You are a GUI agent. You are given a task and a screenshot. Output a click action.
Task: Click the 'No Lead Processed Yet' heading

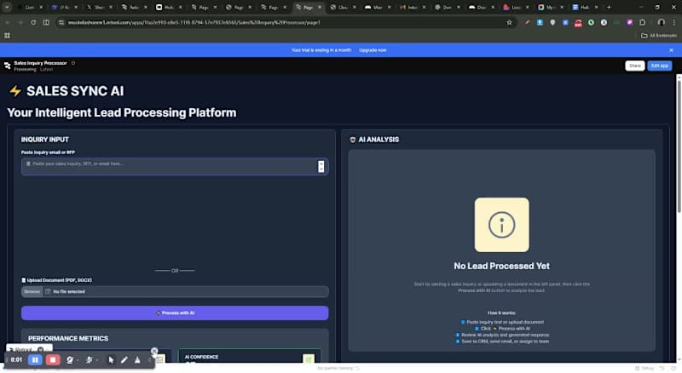point(501,266)
